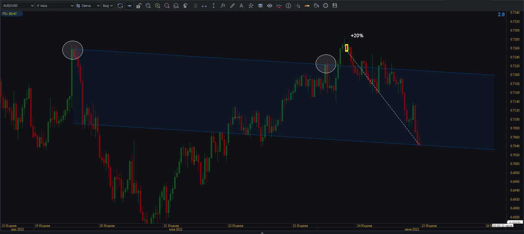Open the Бид price side dropdown
The image size is (524, 234).
point(108,6)
